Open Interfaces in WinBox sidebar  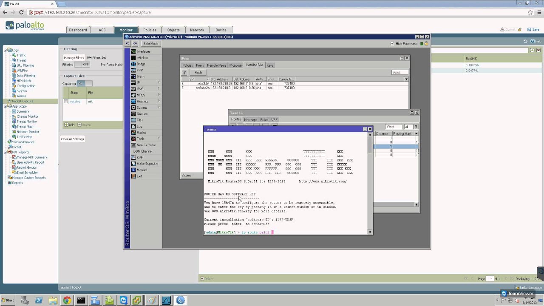(143, 51)
